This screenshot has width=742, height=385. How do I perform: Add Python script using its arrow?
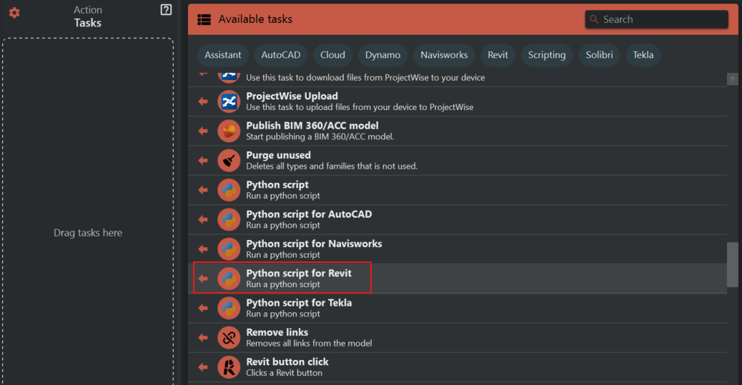(203, 190)
